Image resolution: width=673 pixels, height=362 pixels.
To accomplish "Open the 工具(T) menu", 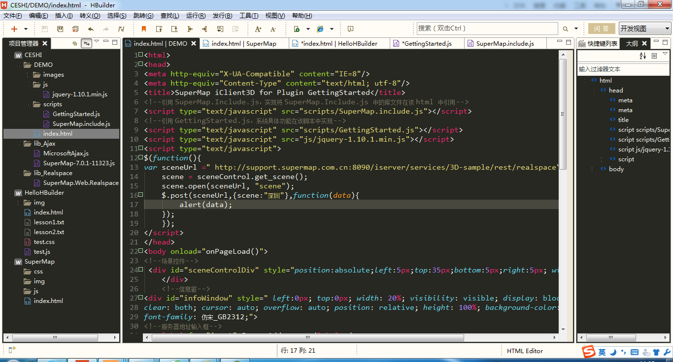I will (x=249, y=16).
